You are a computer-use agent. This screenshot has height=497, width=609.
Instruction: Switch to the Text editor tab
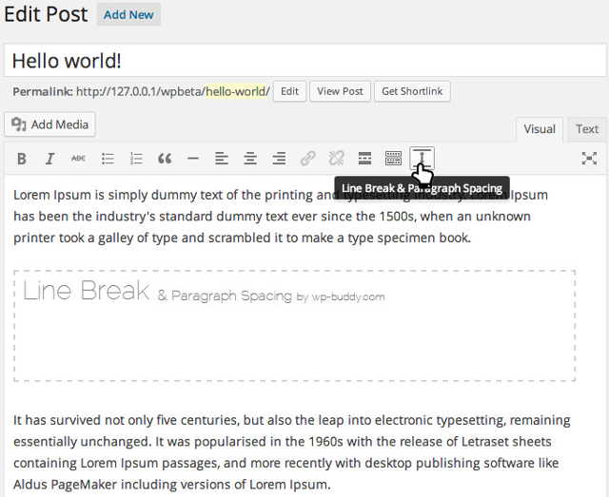[x=587, y=129]
